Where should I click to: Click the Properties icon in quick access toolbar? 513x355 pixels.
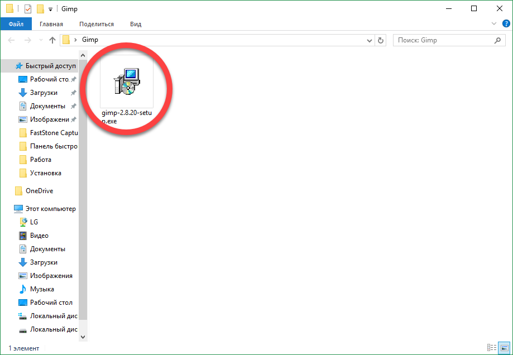(x=28, y=9)
